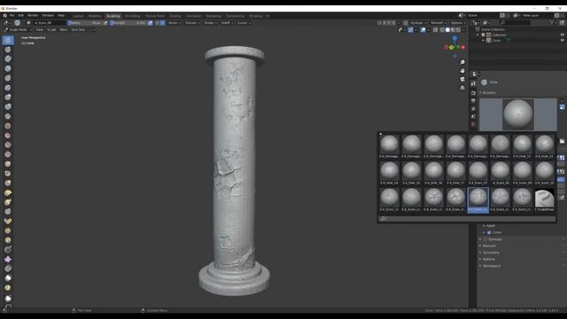Screen dimensions: 567x319
Task: Open the Brush dropdown in header
Action: point(175,23)
